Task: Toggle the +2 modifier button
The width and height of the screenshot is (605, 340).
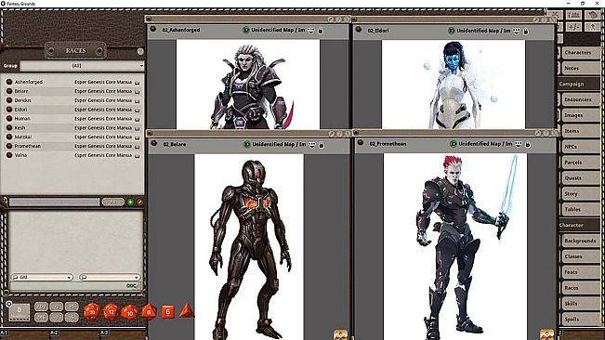Action: pyautogui.click(x=56, y=307)
